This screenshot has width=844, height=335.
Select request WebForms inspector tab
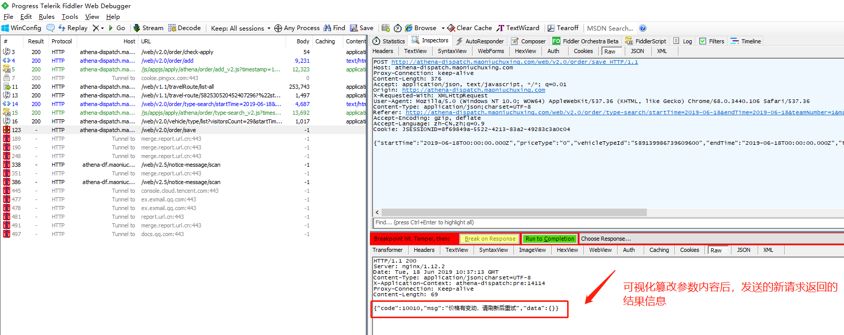490,51
